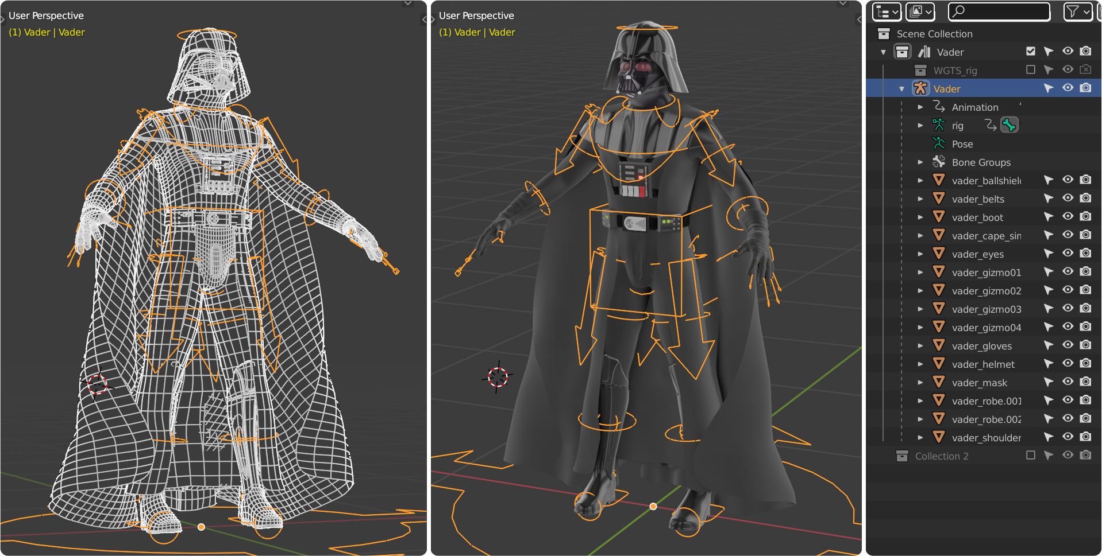This screenshot has width=1102, height=556.
Task: Open the outliner editor type selector icon
Action: 887,11
